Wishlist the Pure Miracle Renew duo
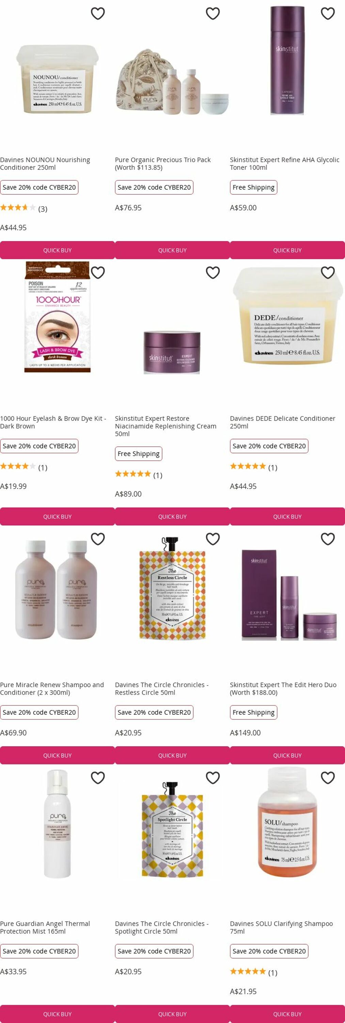 [x=97, y=539]
